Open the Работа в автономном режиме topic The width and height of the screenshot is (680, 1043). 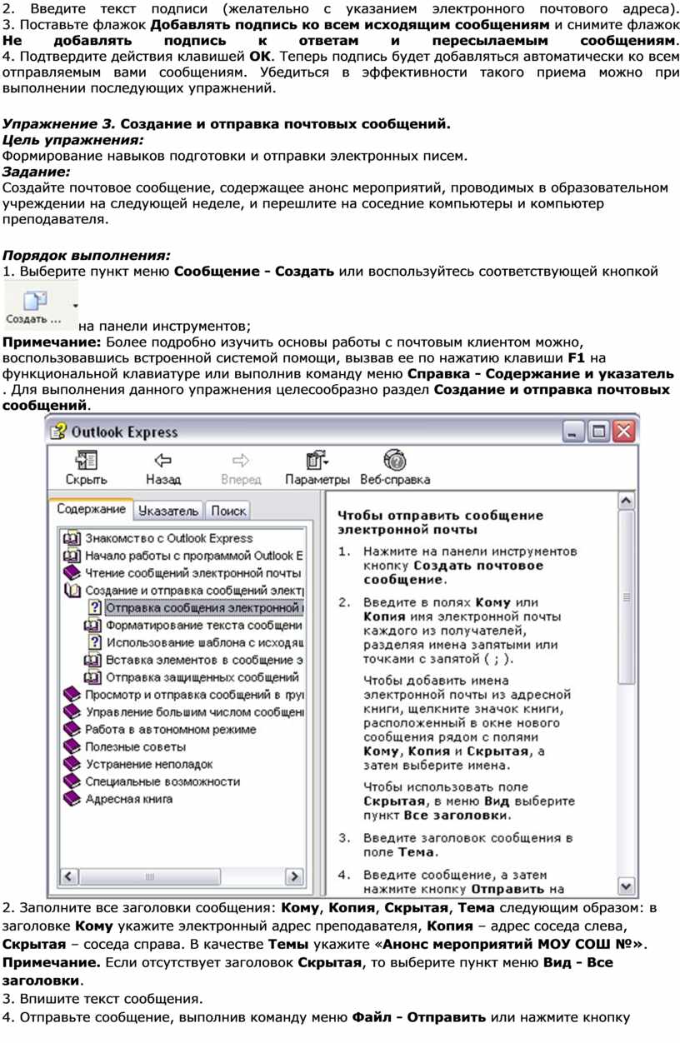coord(171,730)
